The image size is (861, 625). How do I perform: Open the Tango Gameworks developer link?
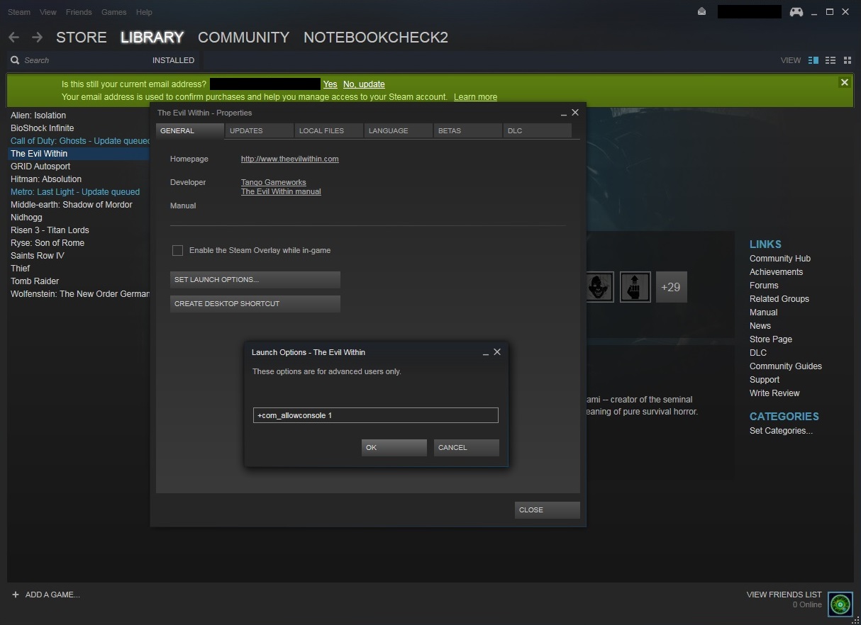[x=274, y=182]
